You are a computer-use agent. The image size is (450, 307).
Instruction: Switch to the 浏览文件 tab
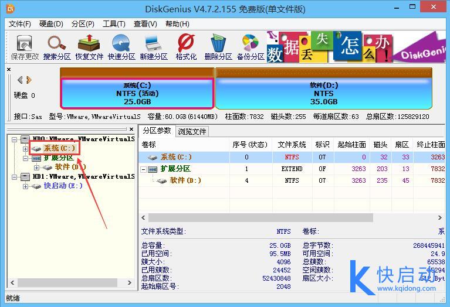(192, 132)
